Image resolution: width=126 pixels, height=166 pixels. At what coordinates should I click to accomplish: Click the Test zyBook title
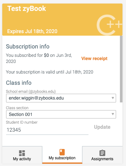click(27, 9)
